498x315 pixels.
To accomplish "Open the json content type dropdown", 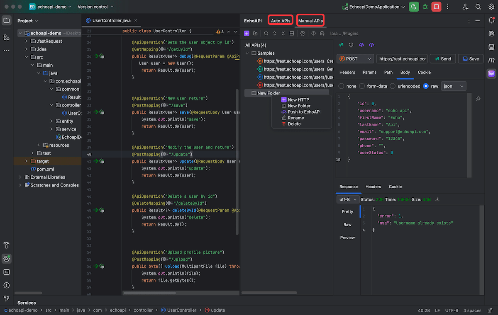I will (x=453, y=86).
